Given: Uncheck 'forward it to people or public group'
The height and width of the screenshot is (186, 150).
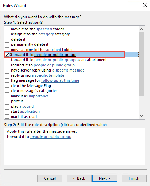Looking at the screenshot, I should pos(7,55).
